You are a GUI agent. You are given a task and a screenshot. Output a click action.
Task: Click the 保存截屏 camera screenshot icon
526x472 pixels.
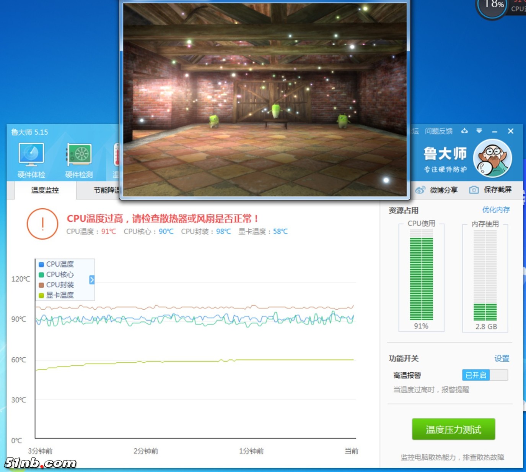pyautogui.click(x=474, y=190)
